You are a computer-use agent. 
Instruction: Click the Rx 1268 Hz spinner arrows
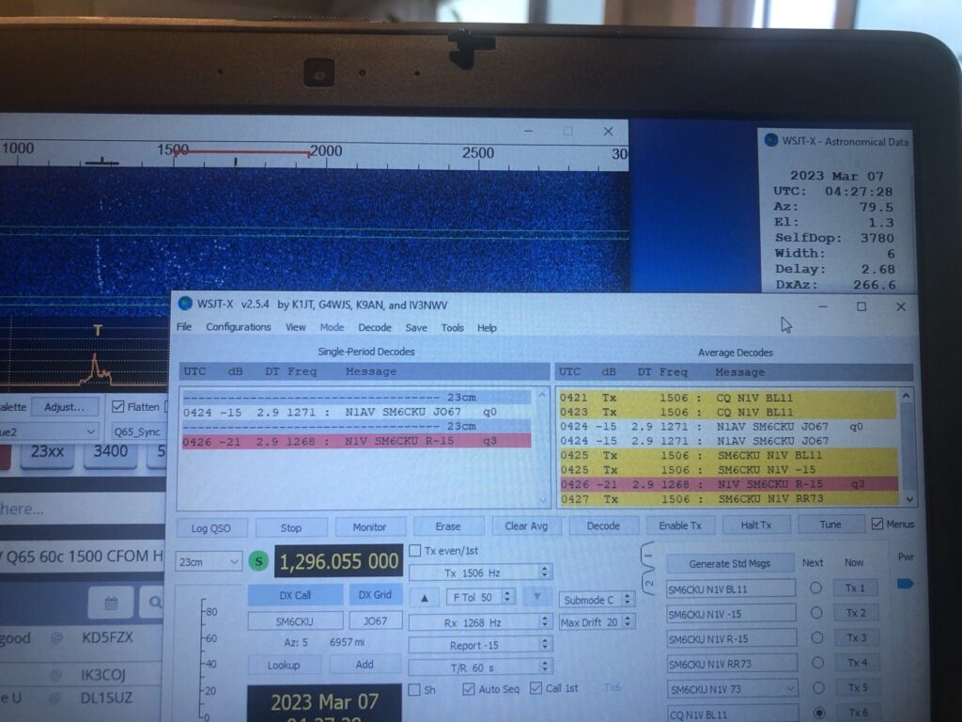[544, 622]
